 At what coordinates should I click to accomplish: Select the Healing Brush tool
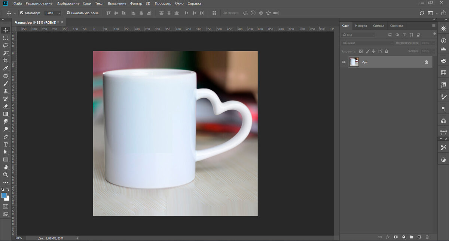(6, 76)
